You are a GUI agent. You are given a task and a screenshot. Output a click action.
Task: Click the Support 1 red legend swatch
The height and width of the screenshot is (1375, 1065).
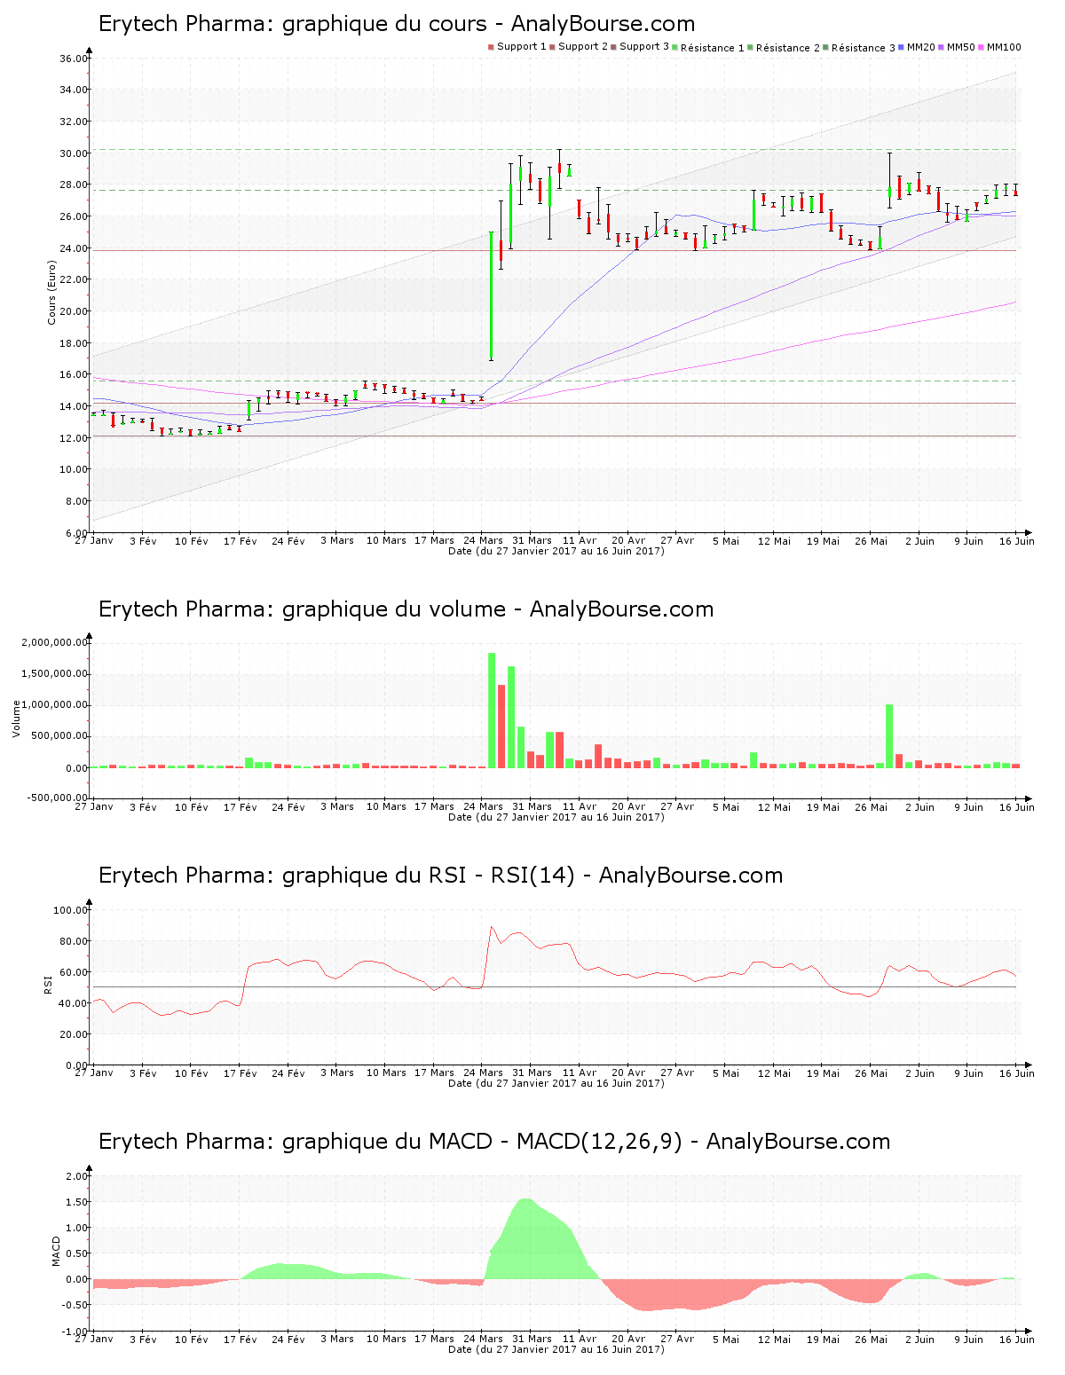pyautogui.click(x=491, y=47)
